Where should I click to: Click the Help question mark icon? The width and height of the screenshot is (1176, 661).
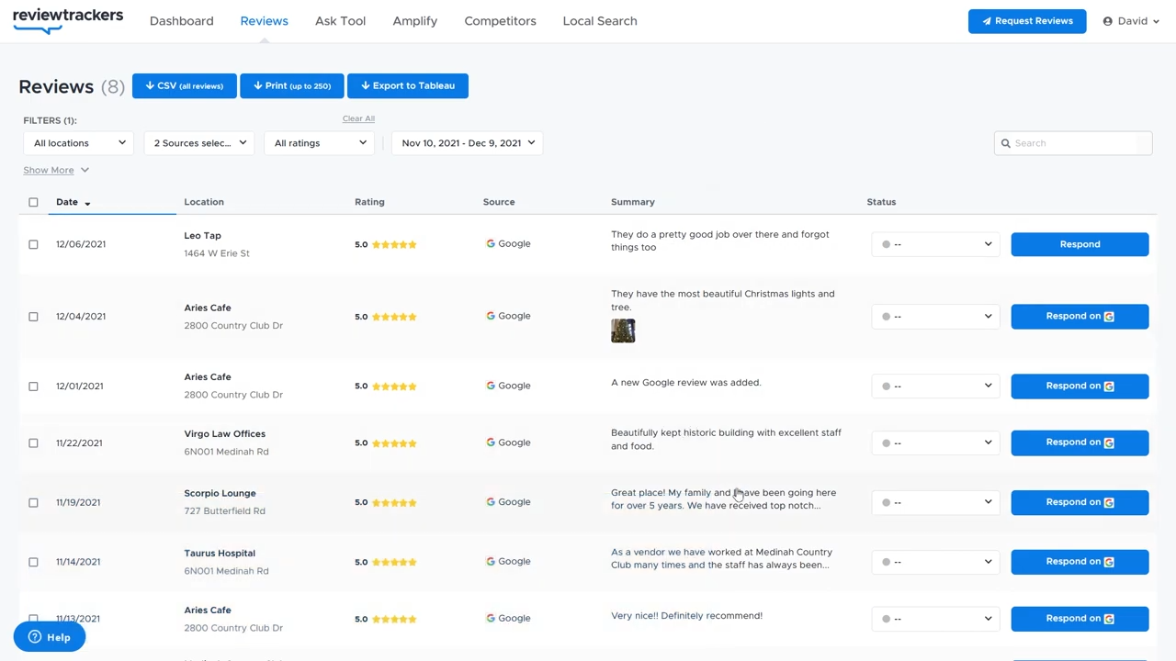click(35, 637)
